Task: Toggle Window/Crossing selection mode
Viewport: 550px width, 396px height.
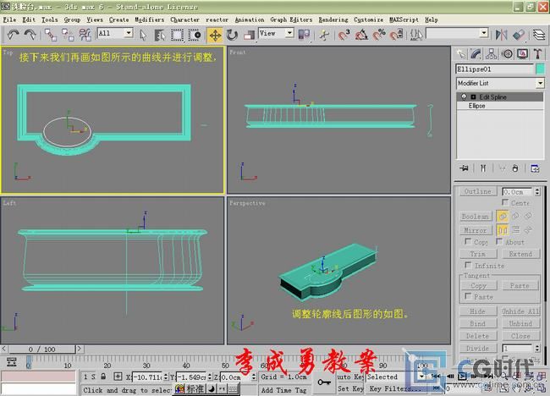Action: point(195,35)
